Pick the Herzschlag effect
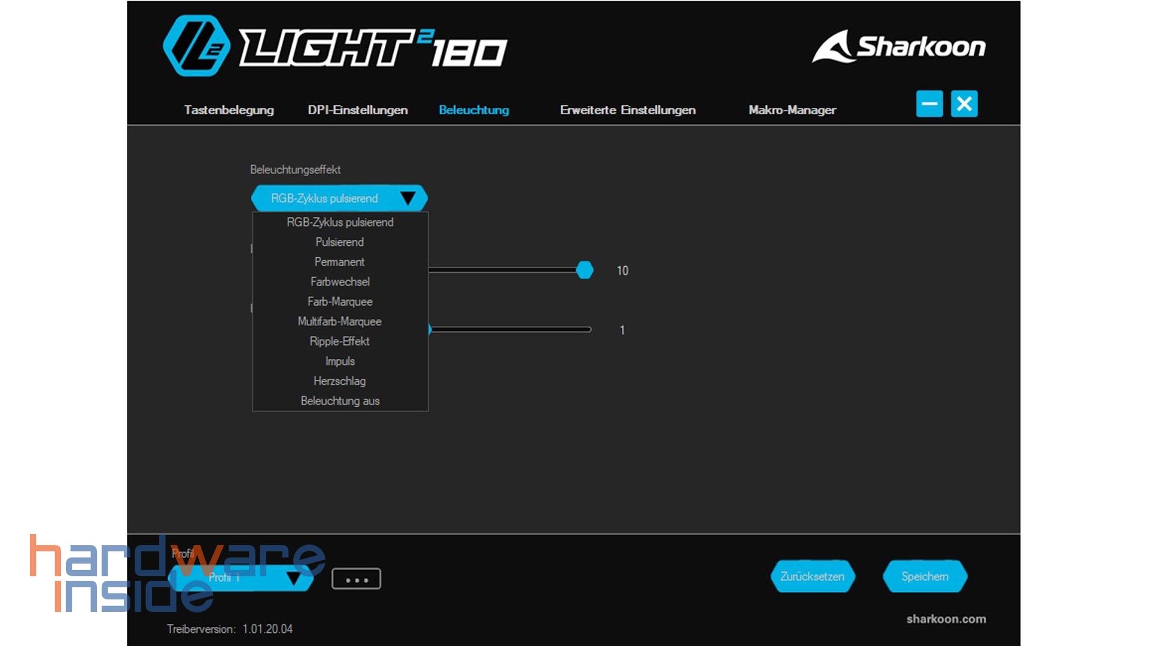The height and width of the screenshot is (646, 1149). click(340, 381)
